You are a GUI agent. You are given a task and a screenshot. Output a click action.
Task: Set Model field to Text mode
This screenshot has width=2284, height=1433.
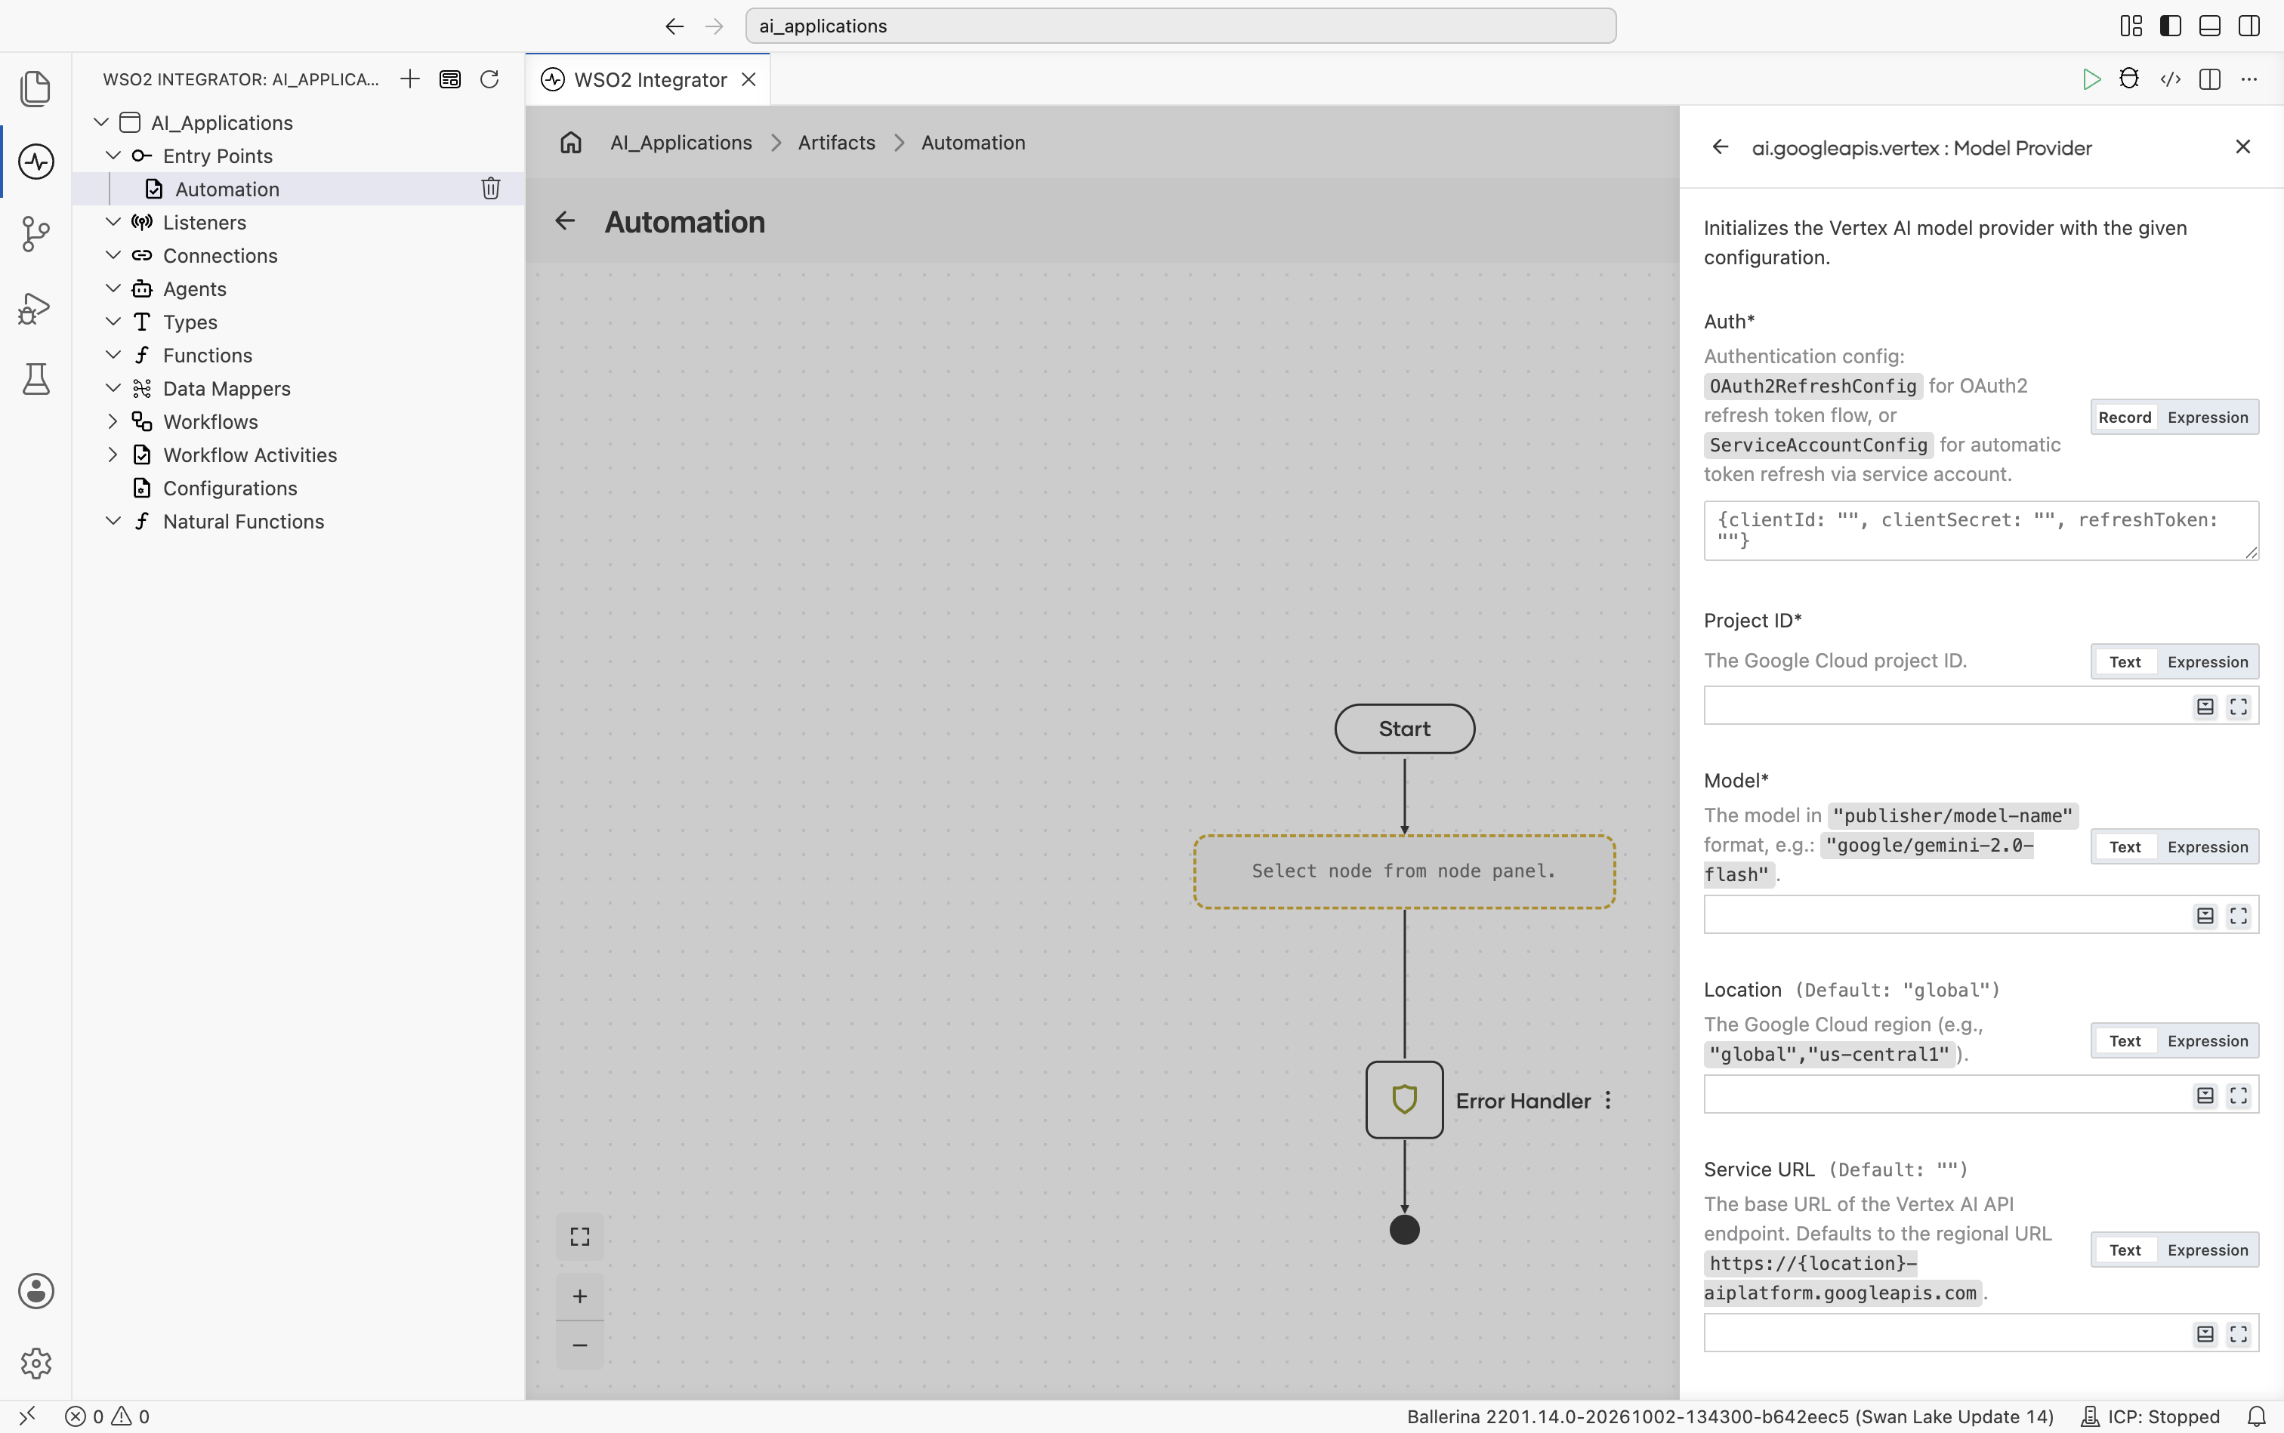(2124, 846)
